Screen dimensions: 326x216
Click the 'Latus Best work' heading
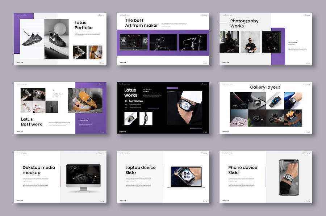(31, 122)
